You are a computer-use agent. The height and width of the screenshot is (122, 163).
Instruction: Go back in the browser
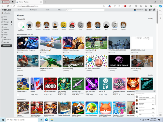[3, 6]
